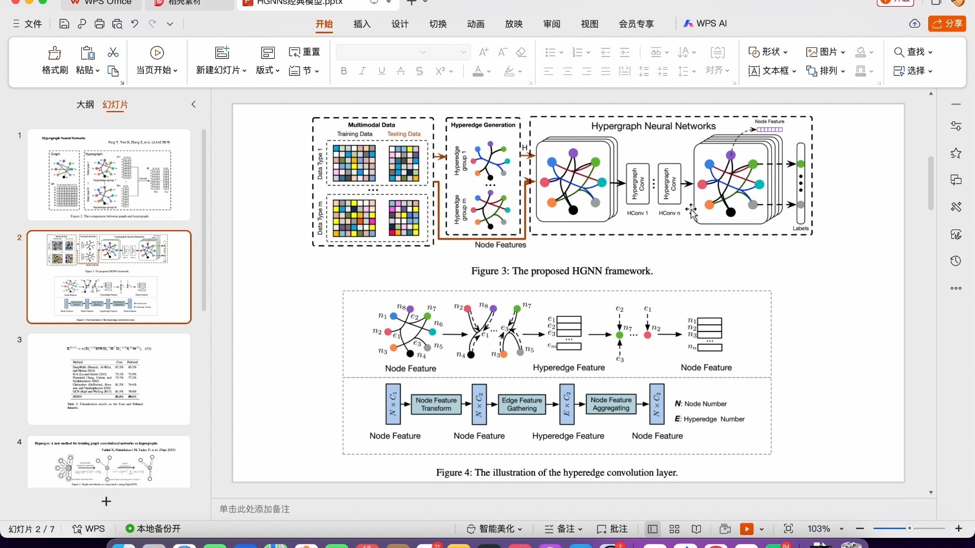Screen dimensions: 975x548
Task: Undo the last action
Action: click(134, 24)
